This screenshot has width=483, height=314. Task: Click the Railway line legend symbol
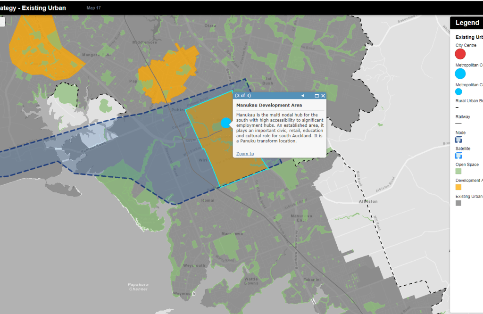coord(458,124)
